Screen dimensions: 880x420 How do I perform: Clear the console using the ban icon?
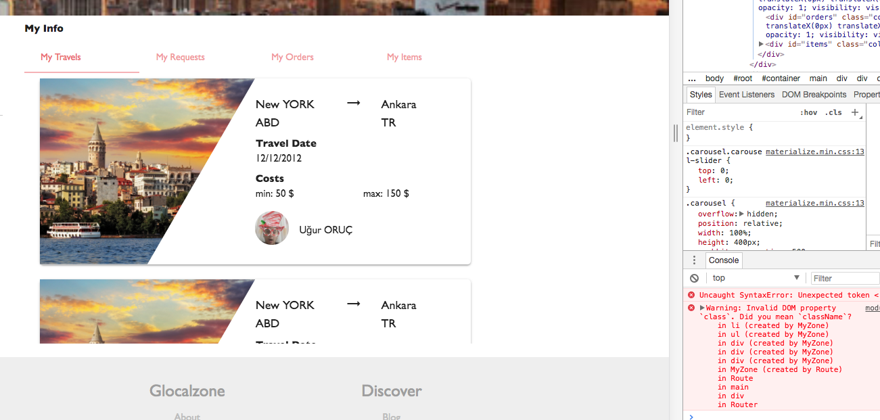[694, 277]
